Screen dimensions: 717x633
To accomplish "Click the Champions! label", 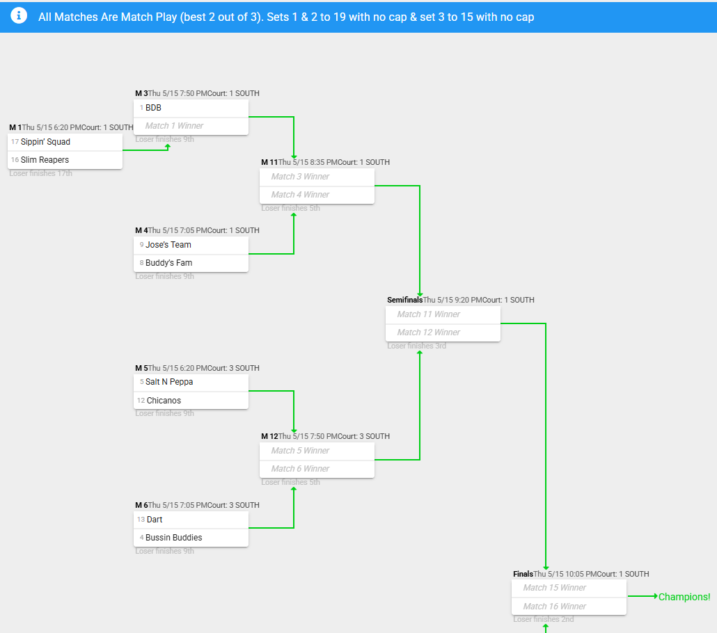I will coord(684,597).
